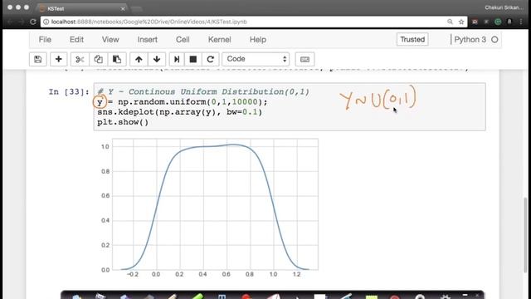Save the notebook with the floppy icon
The height and width of the screenshot is (299, 531).
[37, 59]
